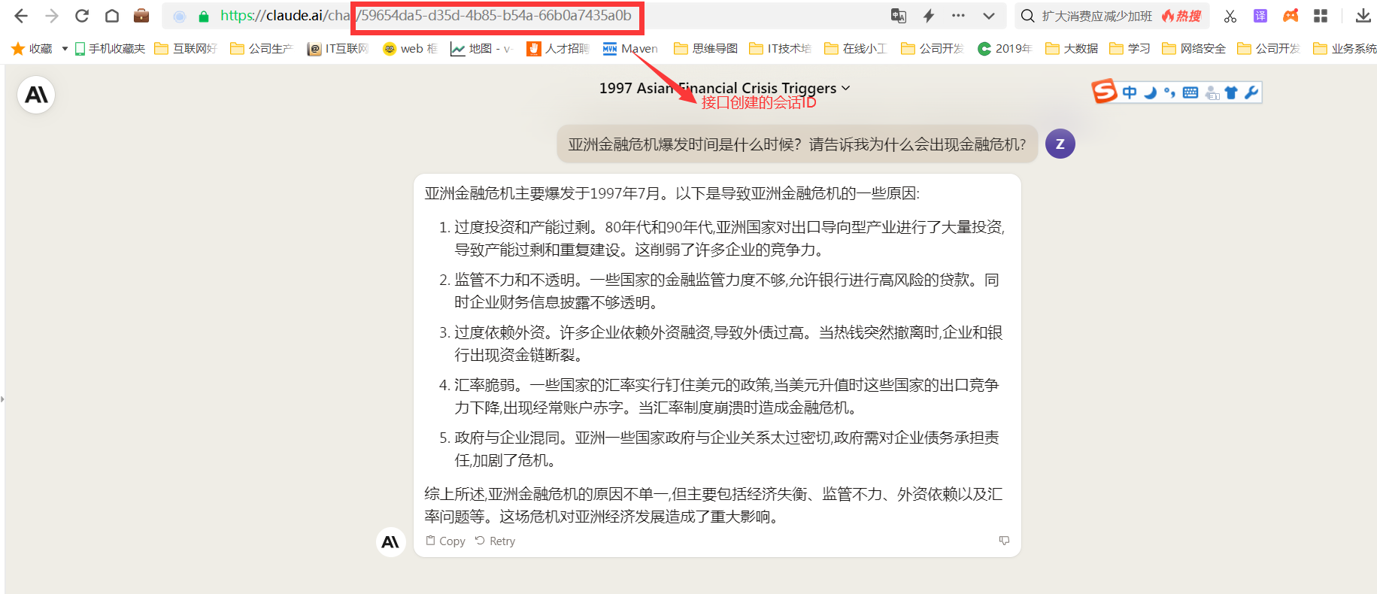Open the 地图 bookmark
The height and width of the screenshot is (594, 1377).
point(481,49)
